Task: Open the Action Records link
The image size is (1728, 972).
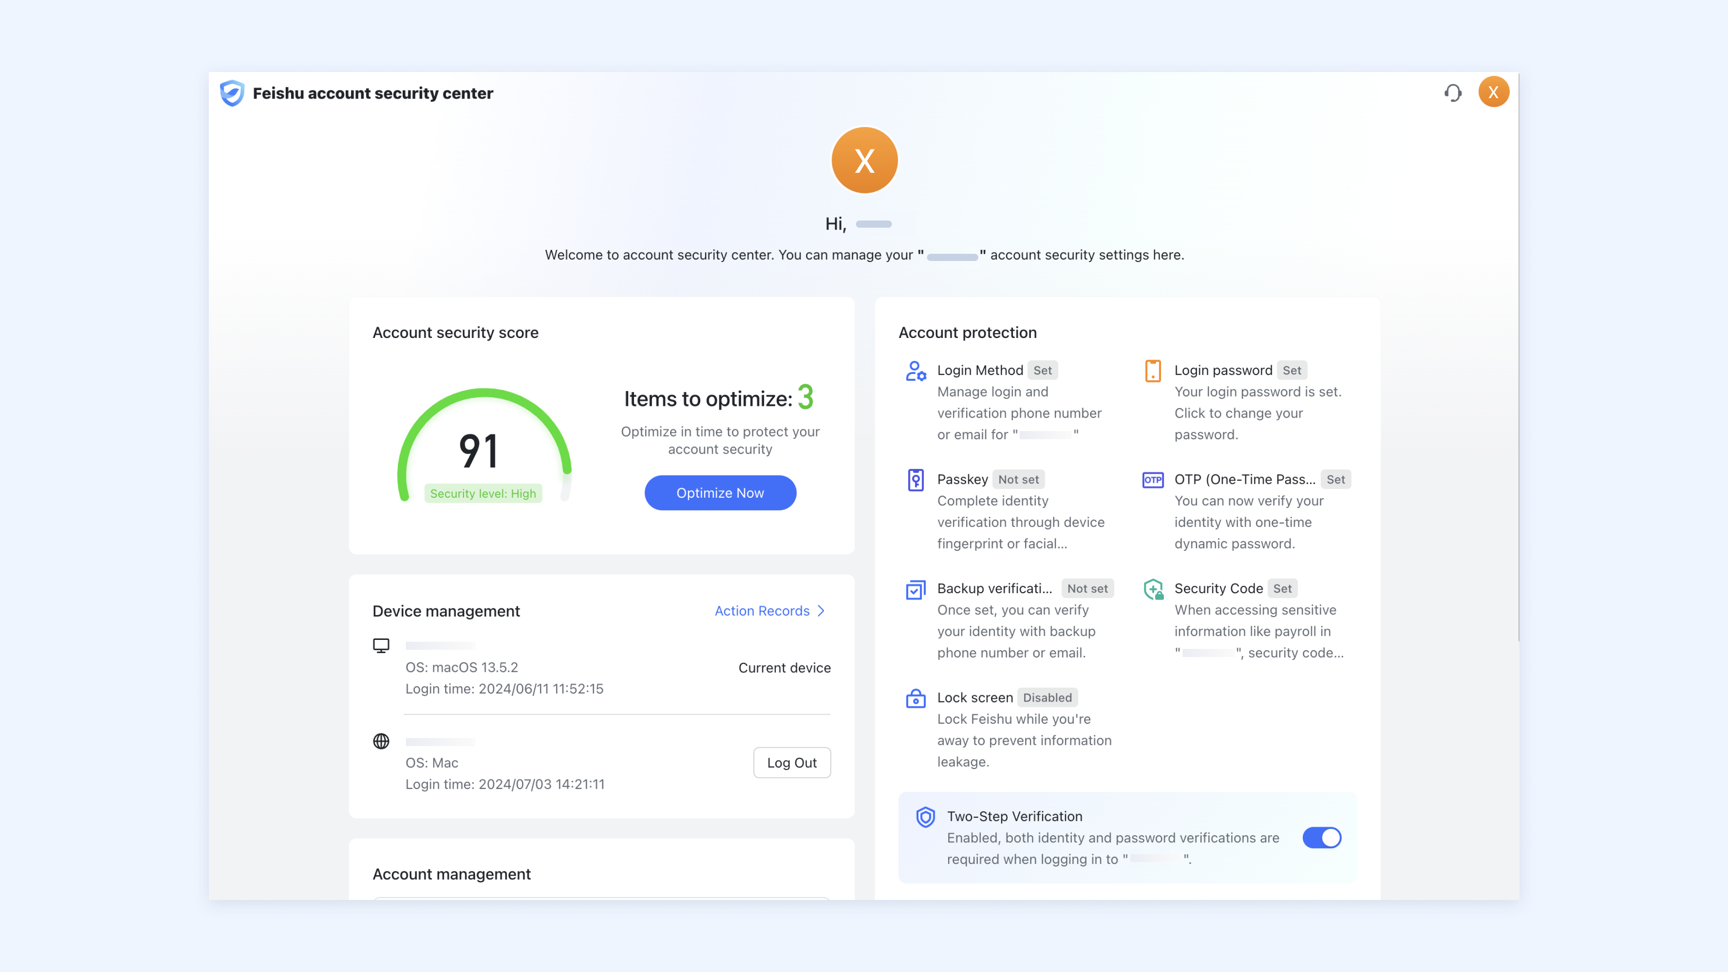Action: click(762, 611)
